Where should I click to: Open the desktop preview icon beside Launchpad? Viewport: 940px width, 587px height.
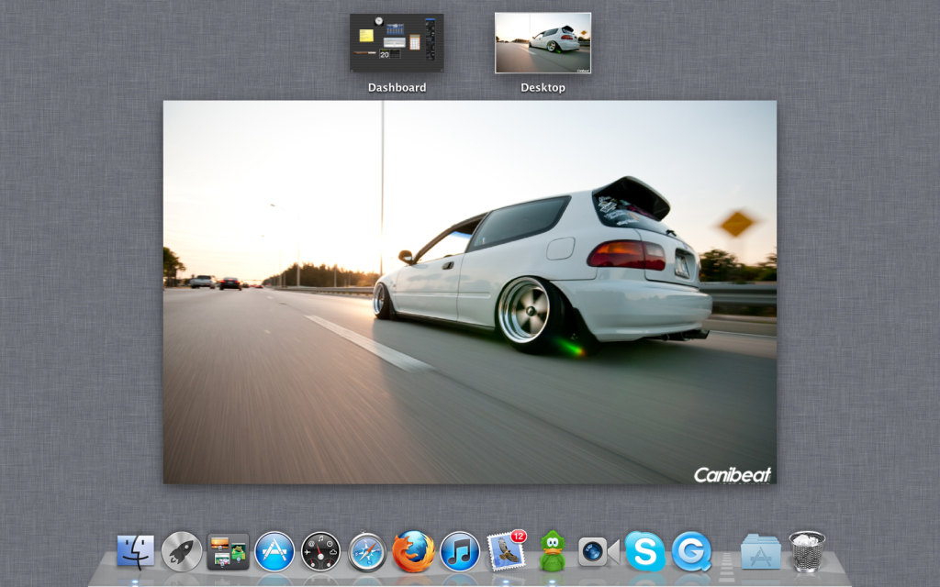pos(227,552)
